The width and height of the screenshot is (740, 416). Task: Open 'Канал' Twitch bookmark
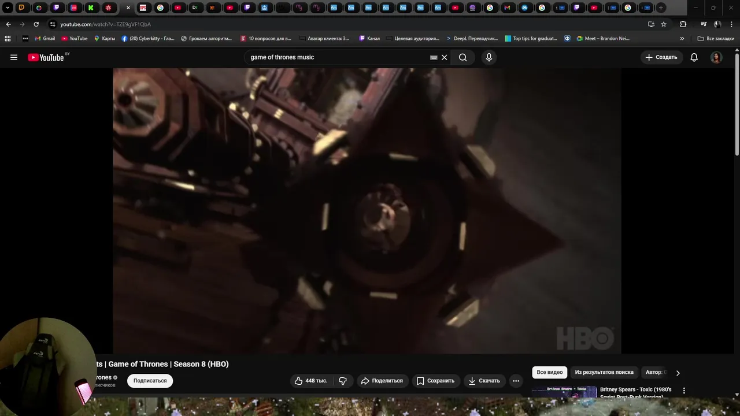click(x=369, y=39)
